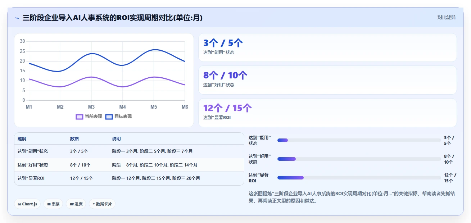
Task: Click the 维度 column header
Action: coord(22,139)
